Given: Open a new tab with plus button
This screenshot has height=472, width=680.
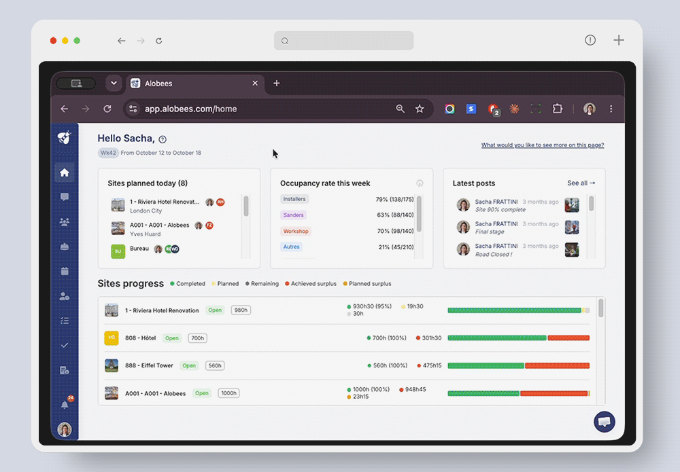Looking at the screenshot, I should click(x=277, y=83).
